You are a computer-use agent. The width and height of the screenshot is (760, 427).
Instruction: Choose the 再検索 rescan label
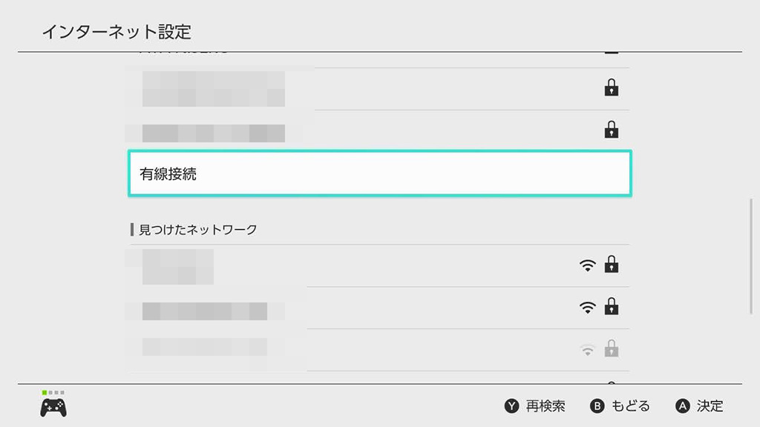(x=546, y=406)
